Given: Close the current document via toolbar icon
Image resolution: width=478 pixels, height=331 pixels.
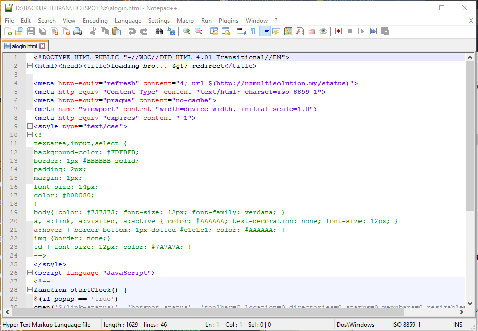Looking at the screenshot, I should click(54, 31).
